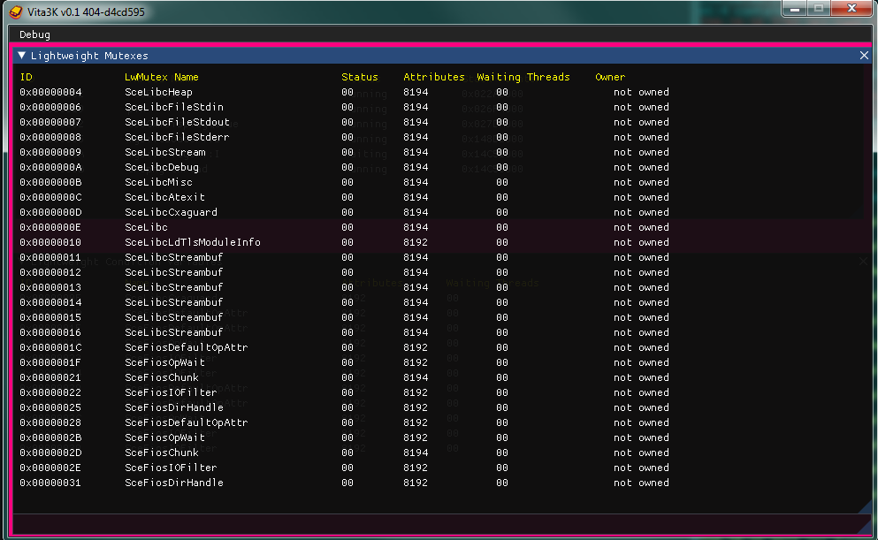Click attribute 8194 in SceLibcHeap row
The image size is (878, 540).
point(416,92)
